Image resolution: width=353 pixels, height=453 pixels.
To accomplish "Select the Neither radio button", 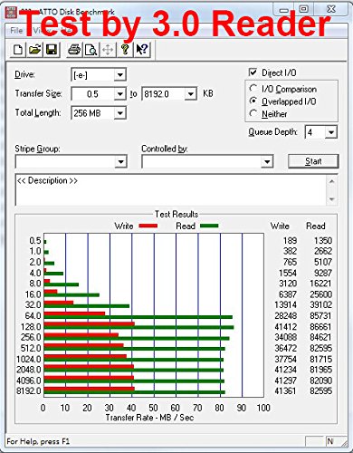I will click(x=253, y=114).
